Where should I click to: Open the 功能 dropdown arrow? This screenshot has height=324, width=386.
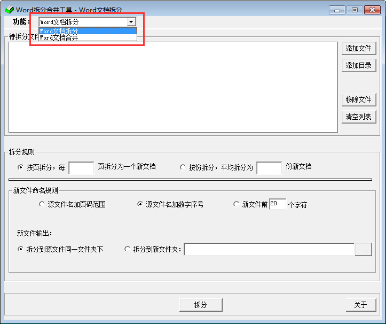tap(131, 22)
